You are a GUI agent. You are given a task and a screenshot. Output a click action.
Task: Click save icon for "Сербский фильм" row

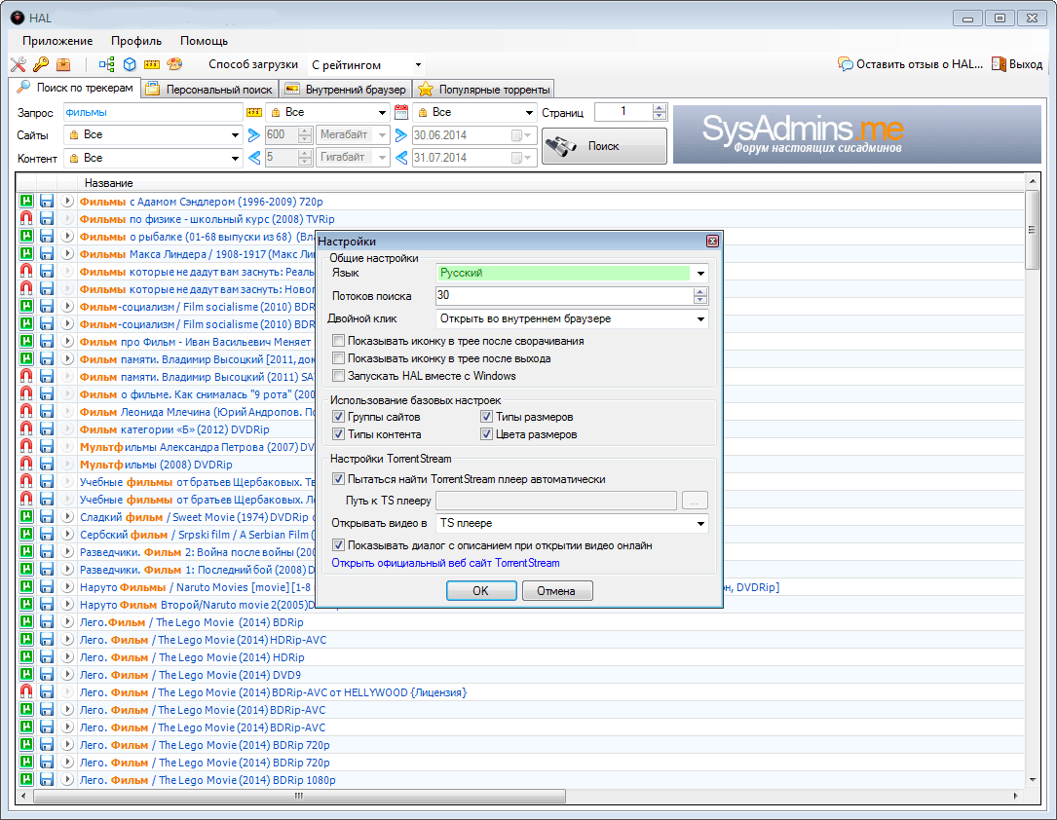(47, 534)
